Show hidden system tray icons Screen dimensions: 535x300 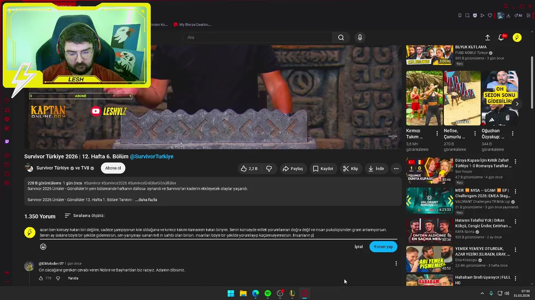coord(482,293)
